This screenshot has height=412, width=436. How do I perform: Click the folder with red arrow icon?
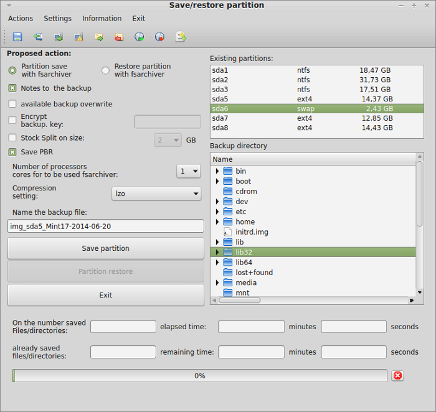(119, 37)
